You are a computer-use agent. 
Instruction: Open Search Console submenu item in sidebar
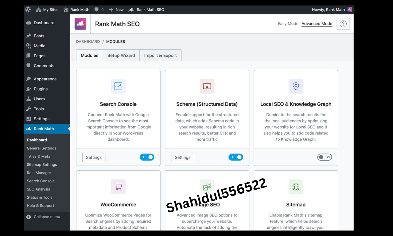pyautogui.click(x=41, y=181)
